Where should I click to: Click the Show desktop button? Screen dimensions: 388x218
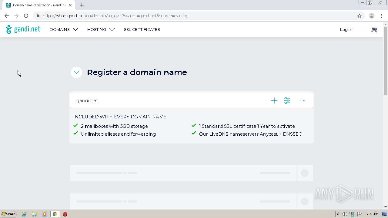tap(385, 214)
